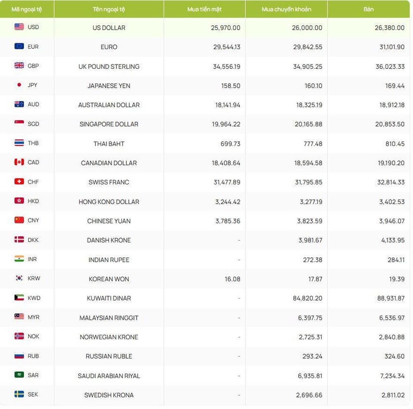Select the US DOLLAR currency name
Screen dimensions: 413x409
109,28
